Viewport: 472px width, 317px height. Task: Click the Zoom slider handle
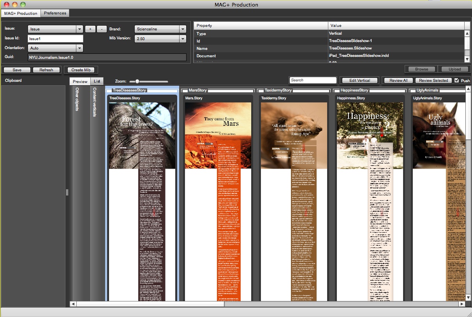137,81
